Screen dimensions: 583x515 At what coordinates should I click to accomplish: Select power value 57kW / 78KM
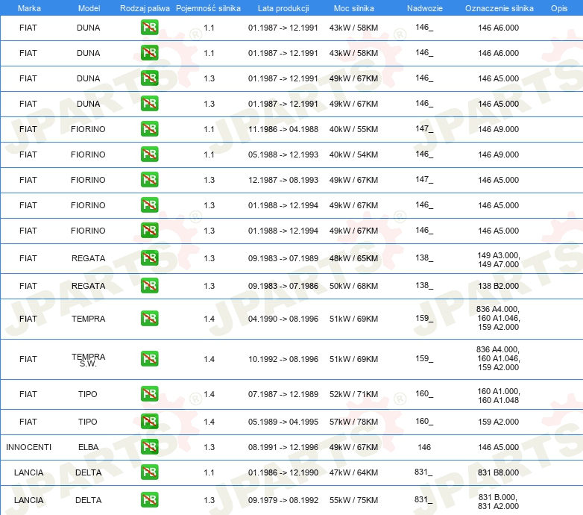click(x=353, y=422)
